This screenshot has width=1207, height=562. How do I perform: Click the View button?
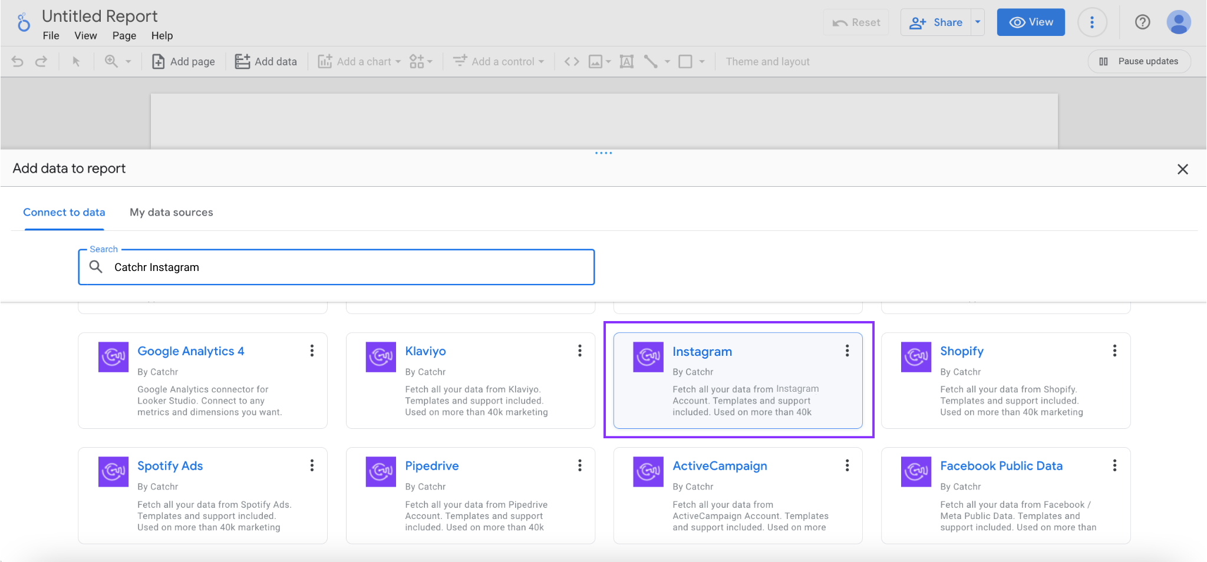coord(1030,22)
